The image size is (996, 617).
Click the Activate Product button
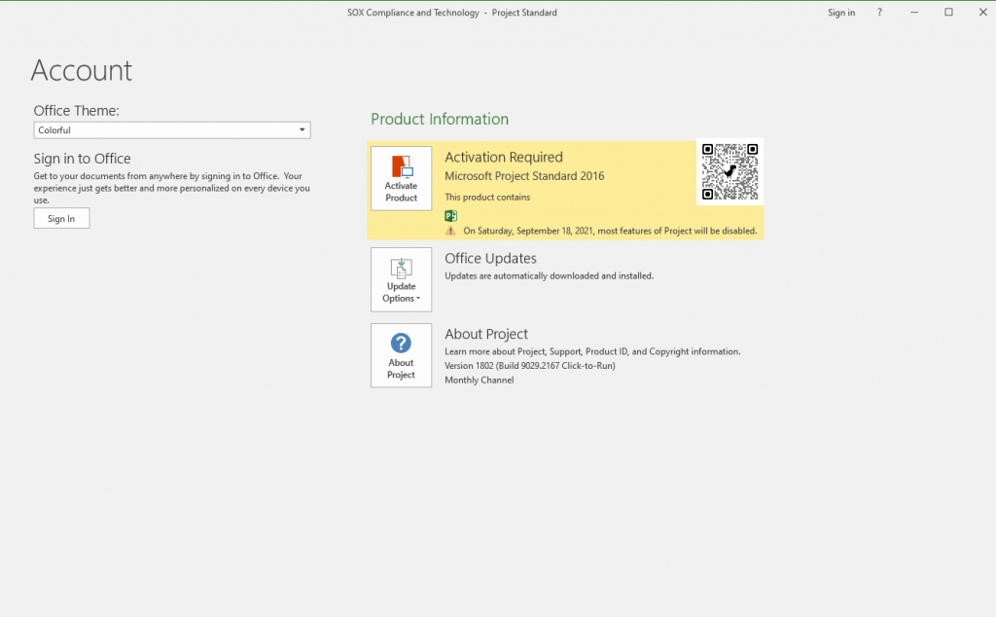click(x=401, y=178)
